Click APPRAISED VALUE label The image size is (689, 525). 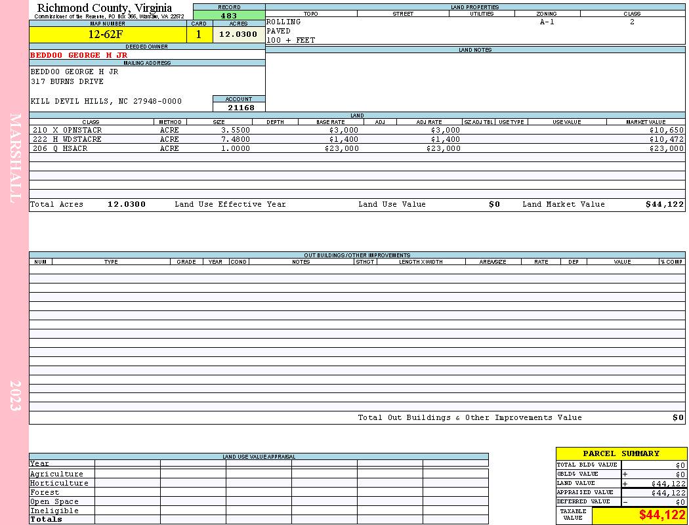(585, 492)
